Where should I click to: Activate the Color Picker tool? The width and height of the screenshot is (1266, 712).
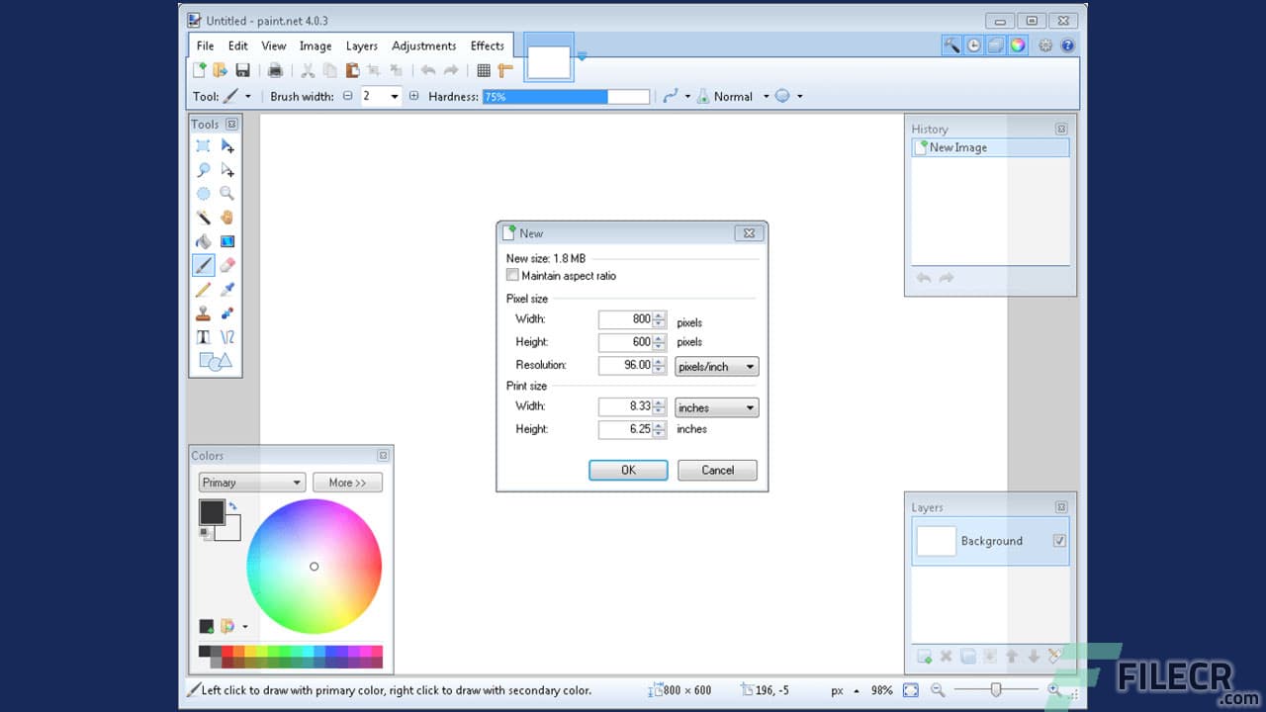227,288
